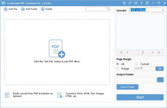This screenshot has width=167, height=108.
Task: Click the Add Folder button
Action: [x=29, y=9]
